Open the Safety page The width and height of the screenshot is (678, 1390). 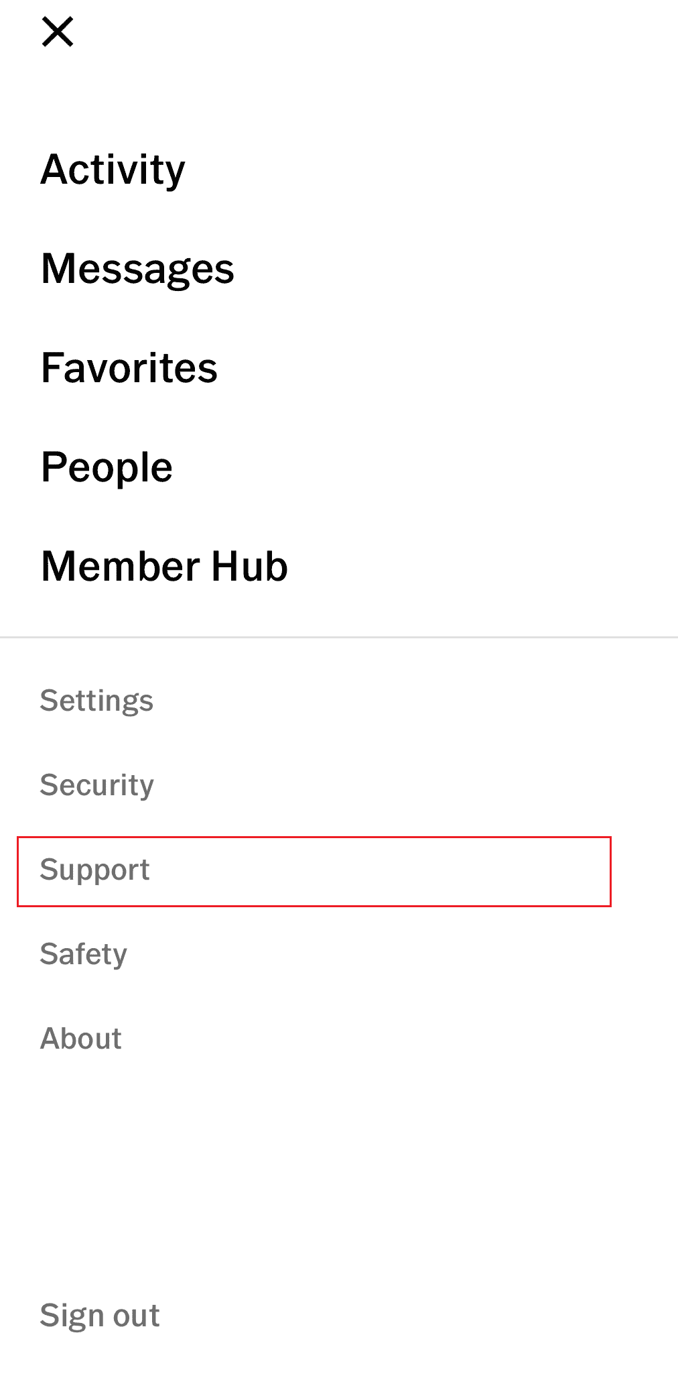point(83,955)
